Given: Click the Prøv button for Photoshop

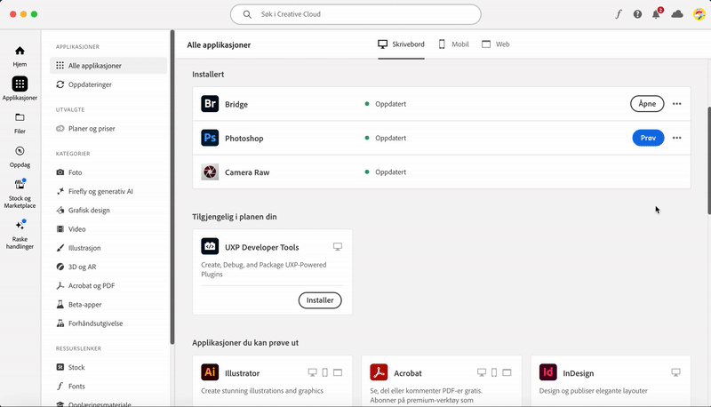Looking at the screenshot, I should [x=648, y=138].
